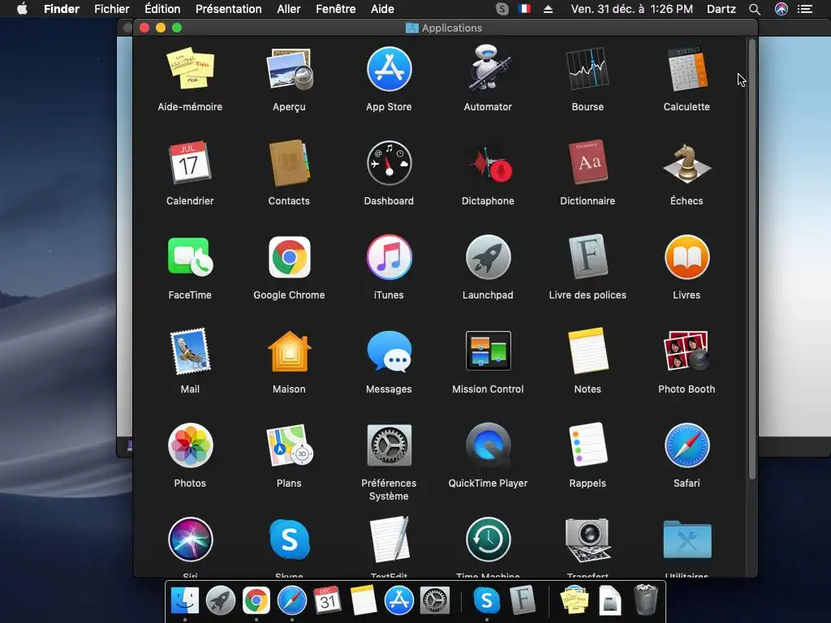Open the Apple menu
831x623 pixels.
(22, 9)
